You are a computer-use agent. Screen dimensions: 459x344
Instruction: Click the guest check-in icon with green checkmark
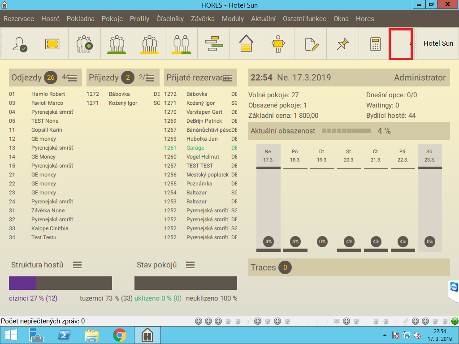pos(20,44)
